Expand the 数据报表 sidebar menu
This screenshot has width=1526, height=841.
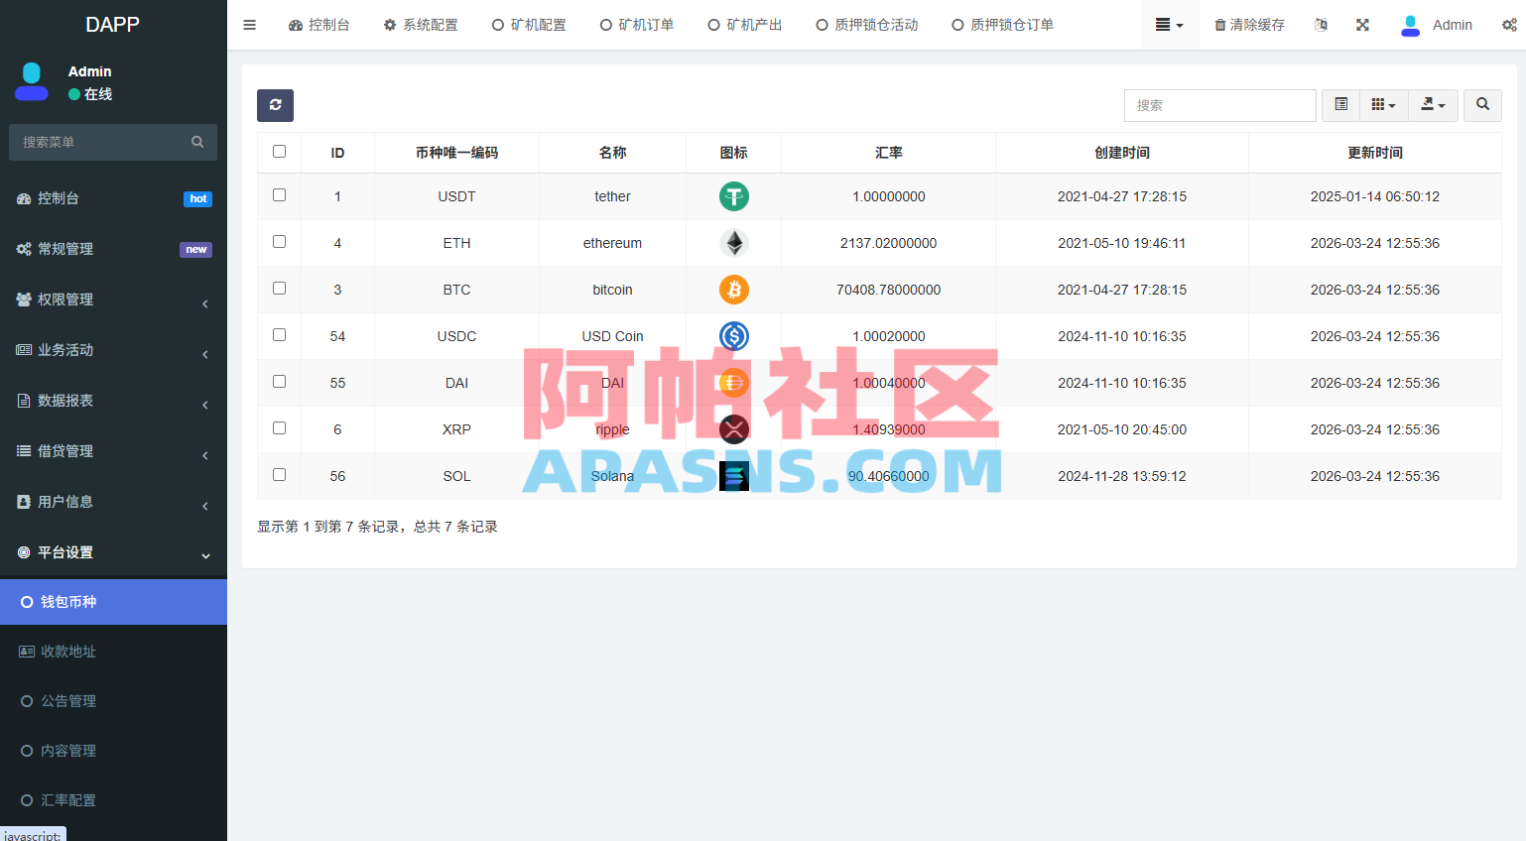113,401
